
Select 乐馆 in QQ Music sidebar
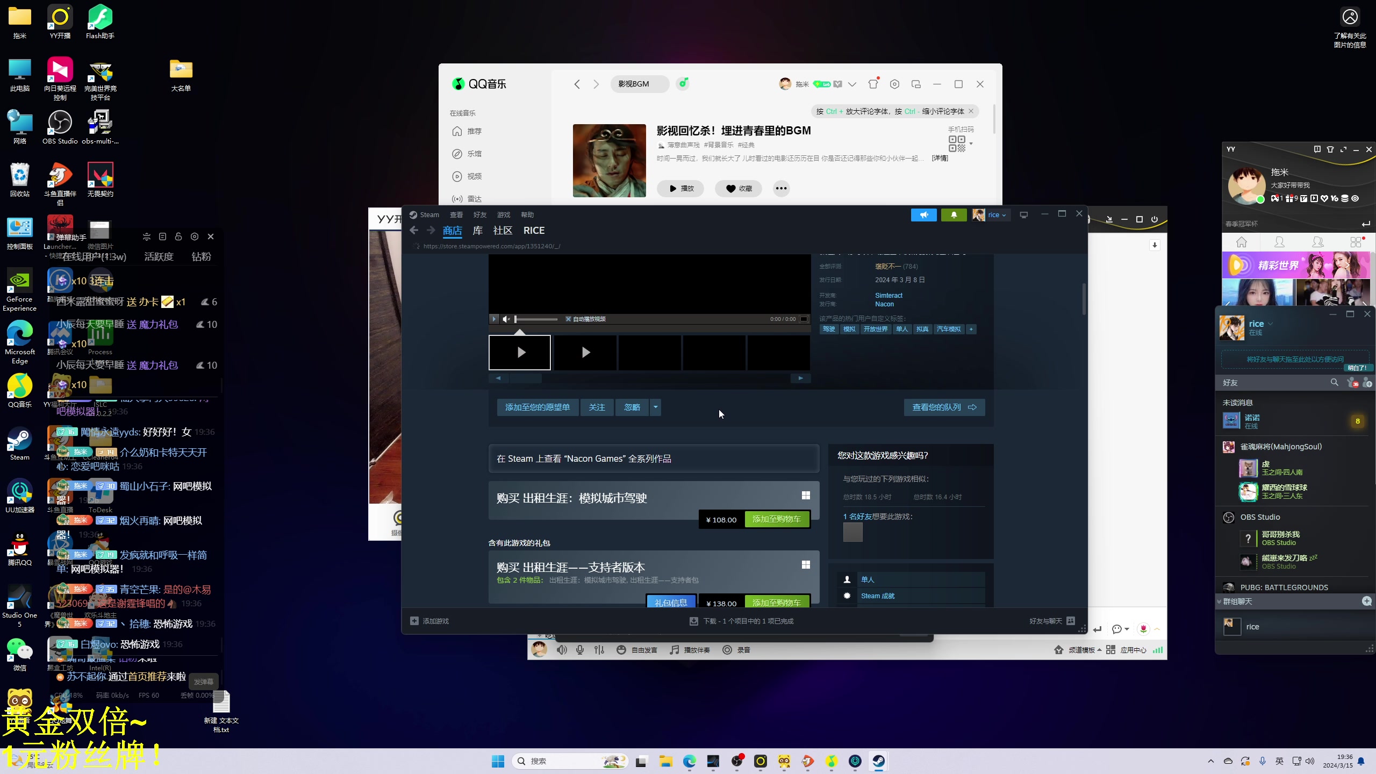pos(474,154)
